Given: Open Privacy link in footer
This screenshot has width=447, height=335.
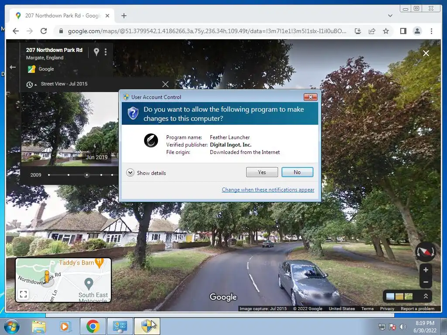Looking at the screenshot, I should pos(387,308).
